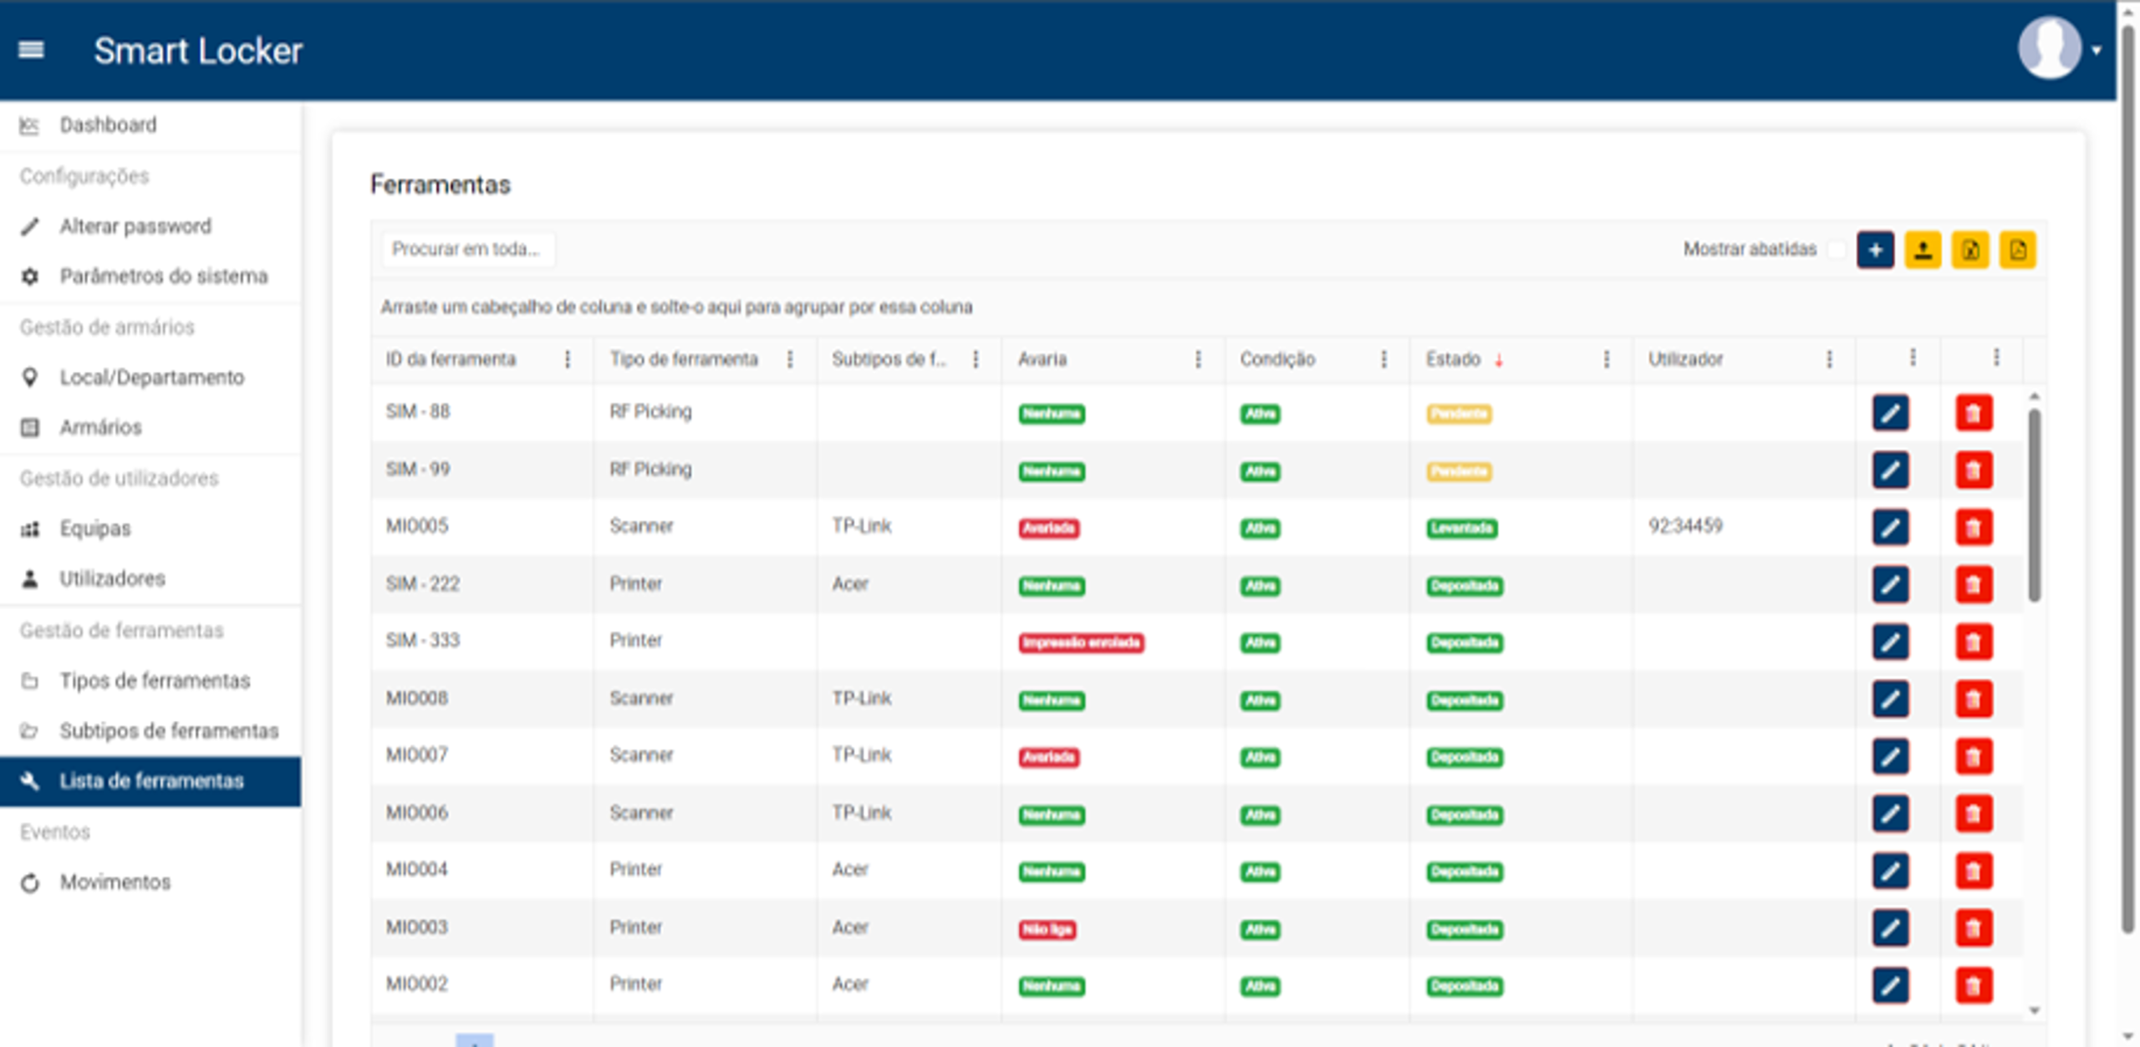Edit the MIO003 printer row
2140x1047 pixels.
tap(1890, 927)
